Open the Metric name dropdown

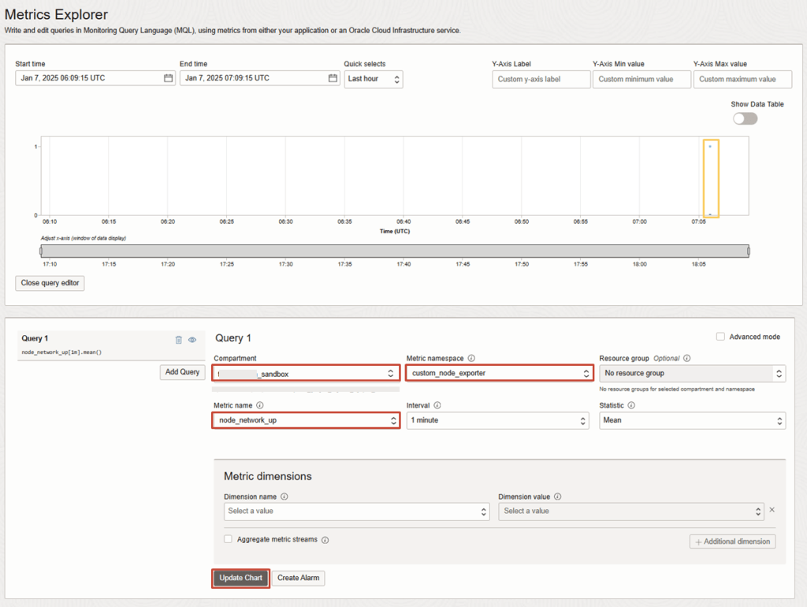pos(306,420)
